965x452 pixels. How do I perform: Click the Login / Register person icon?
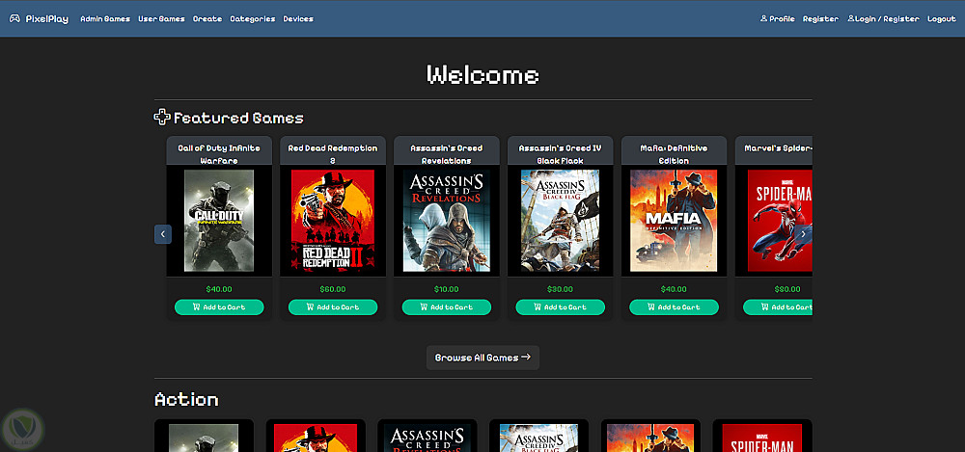point(851,18)
